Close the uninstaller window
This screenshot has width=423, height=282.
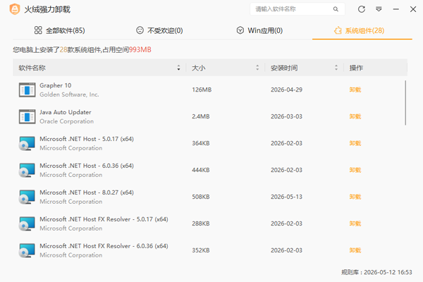pos(413,9)
